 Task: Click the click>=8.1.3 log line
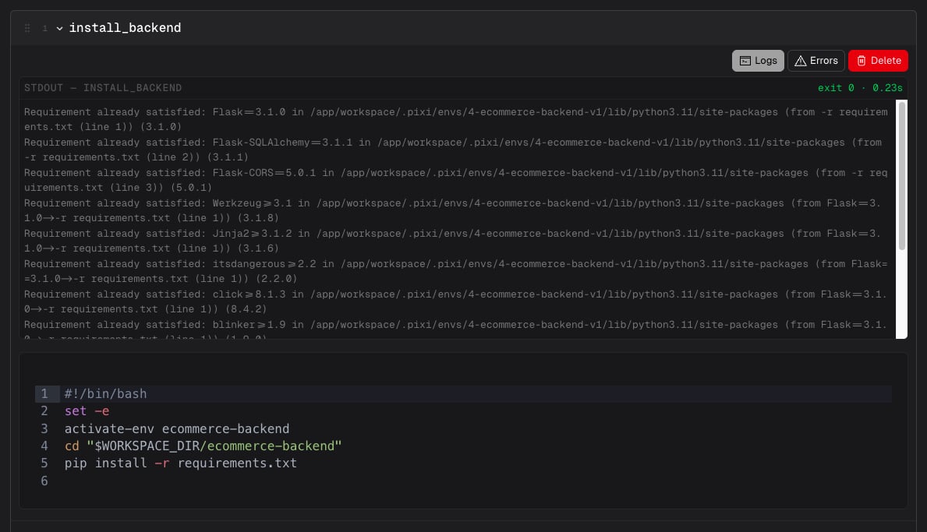pos(456,301)
